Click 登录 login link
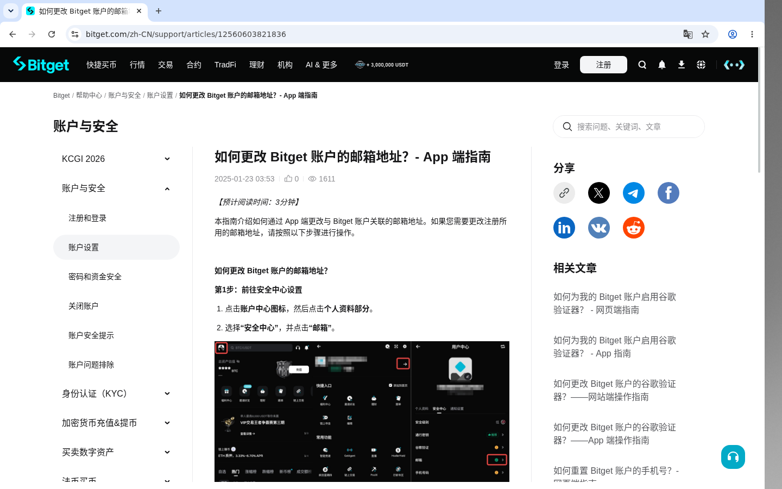Image resolution: width=782 pixels, height=489 pixels. click(x=562, y=65)
